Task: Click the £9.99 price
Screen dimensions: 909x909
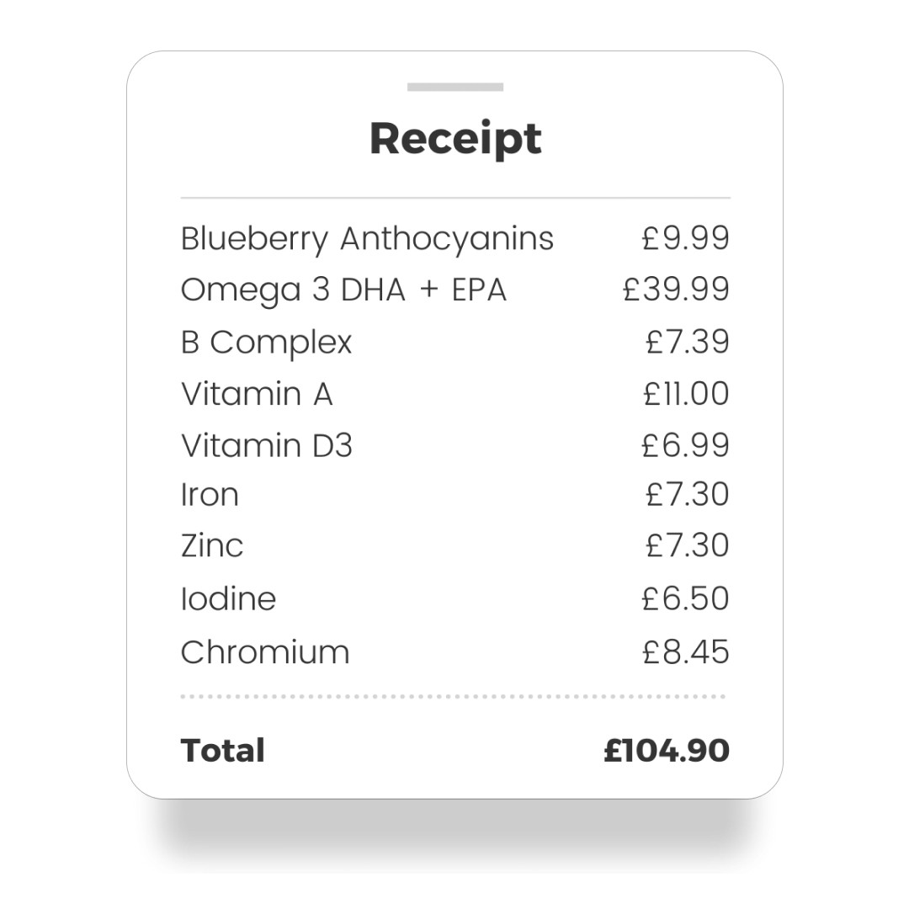Action: (685, 237)
